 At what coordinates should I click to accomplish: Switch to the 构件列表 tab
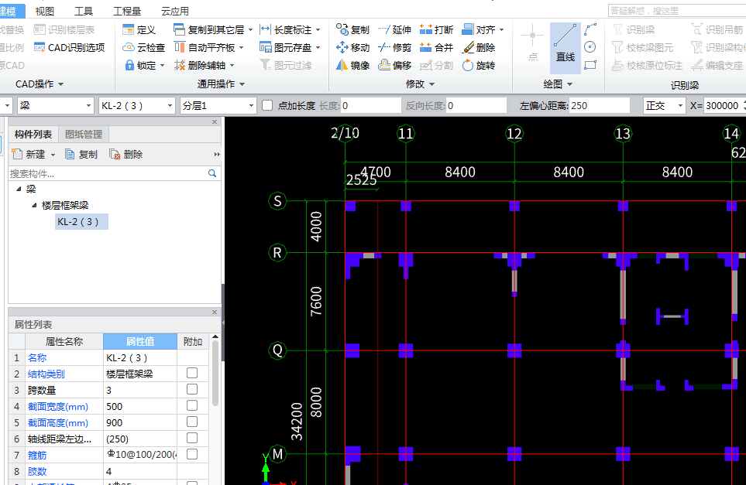(33, 135)
